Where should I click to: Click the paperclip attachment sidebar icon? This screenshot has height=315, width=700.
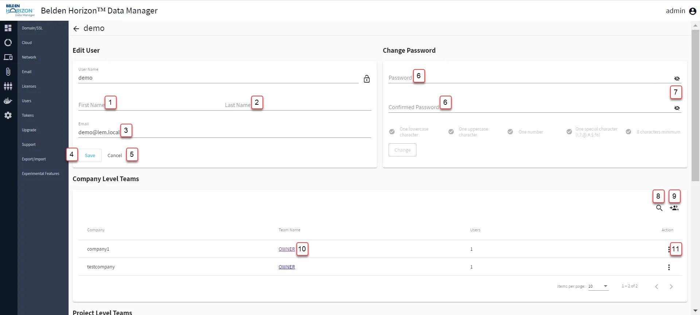(x=8, y=72)
